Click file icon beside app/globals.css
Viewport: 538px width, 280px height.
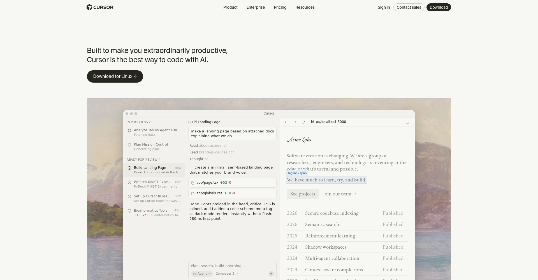[193, 193]
